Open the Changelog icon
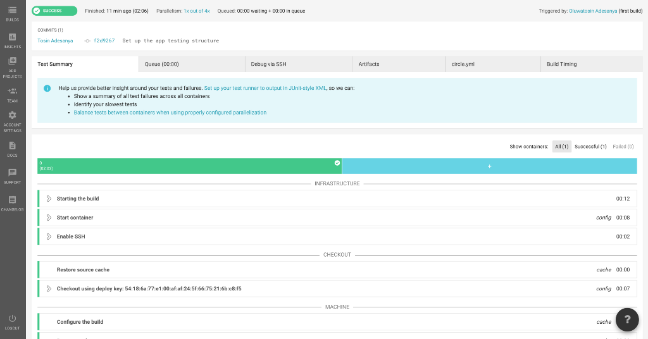This screenshot has width=648, height=339. [x=12, y=200]
